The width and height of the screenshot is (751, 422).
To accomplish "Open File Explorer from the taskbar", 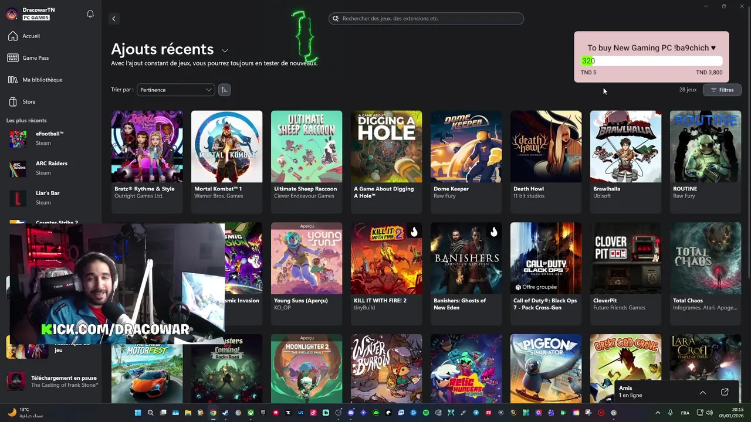I will point(188,413).
